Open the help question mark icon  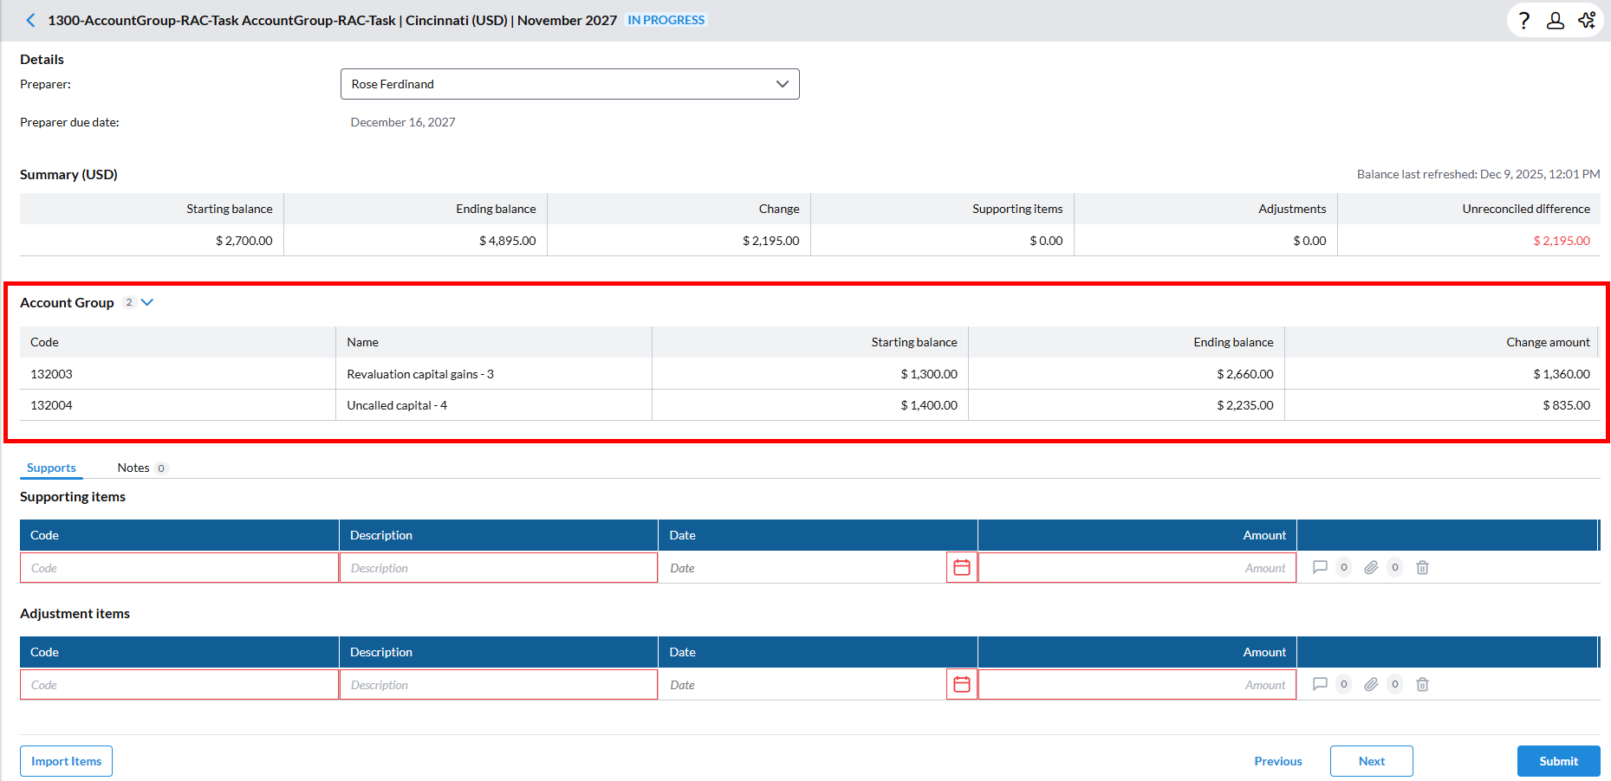[x=1524, y=20]
